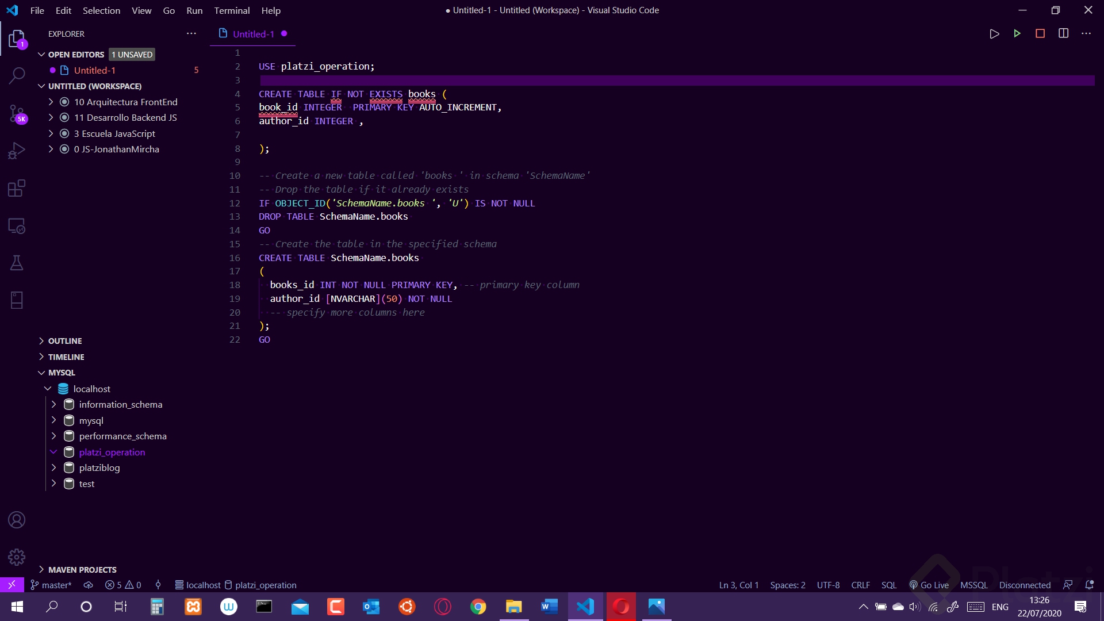Change encoding via UTF-8
The width and height of the screenshot is (1104, 621).
828,585
